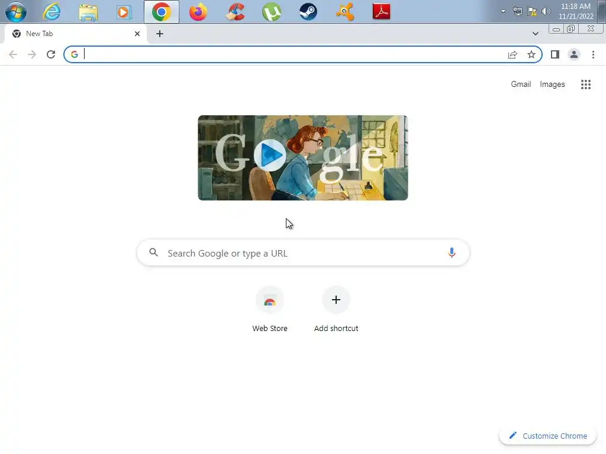The height and width of the screenshot is (454, 606).
Task: Open uTorrent from the taskbar
Action: (271, 12)
